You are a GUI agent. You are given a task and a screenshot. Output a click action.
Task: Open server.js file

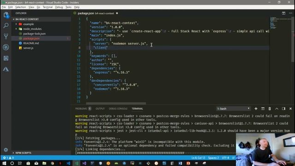coord(41,48)
